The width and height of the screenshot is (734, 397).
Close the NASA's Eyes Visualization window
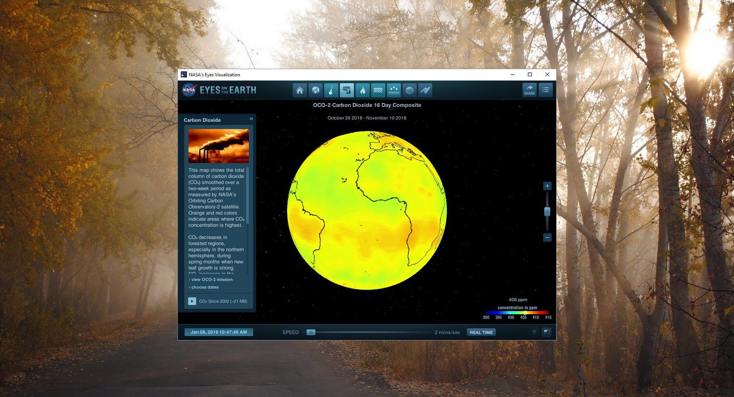click(547, 75)
